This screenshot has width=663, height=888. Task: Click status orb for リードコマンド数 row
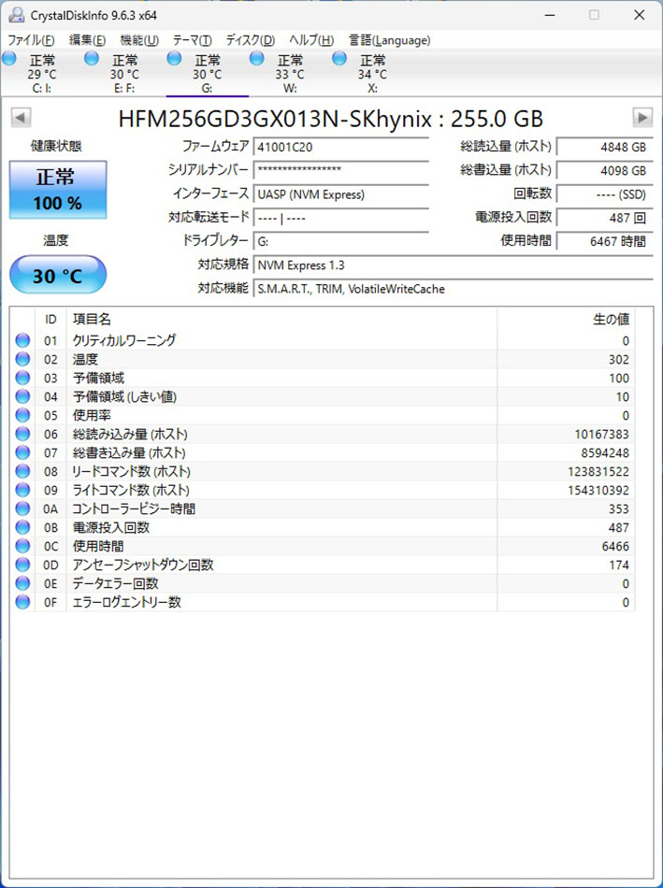tap(22, 471)
